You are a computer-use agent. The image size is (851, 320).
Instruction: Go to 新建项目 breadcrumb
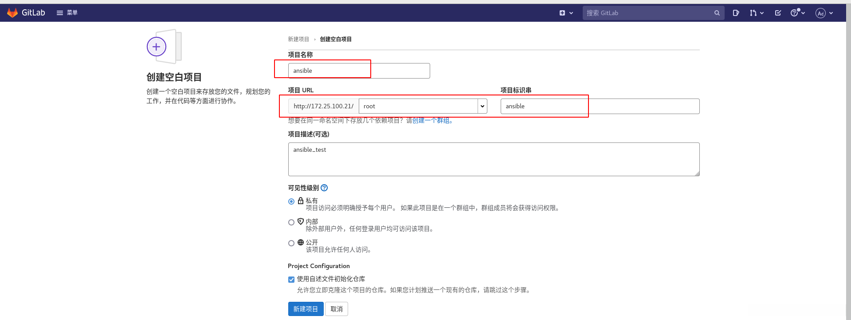point(298,39)
